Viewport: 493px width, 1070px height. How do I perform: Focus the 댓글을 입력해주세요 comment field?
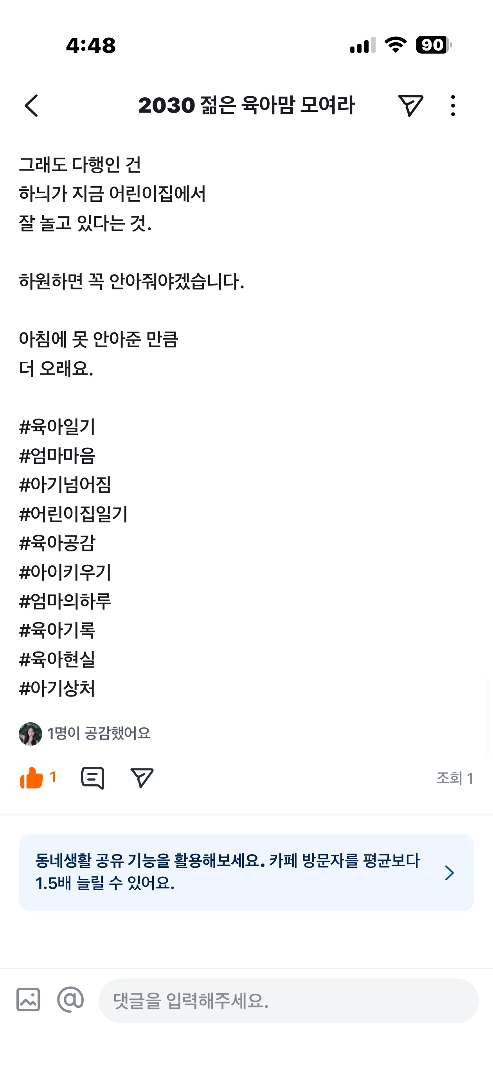coord(288,1000)
